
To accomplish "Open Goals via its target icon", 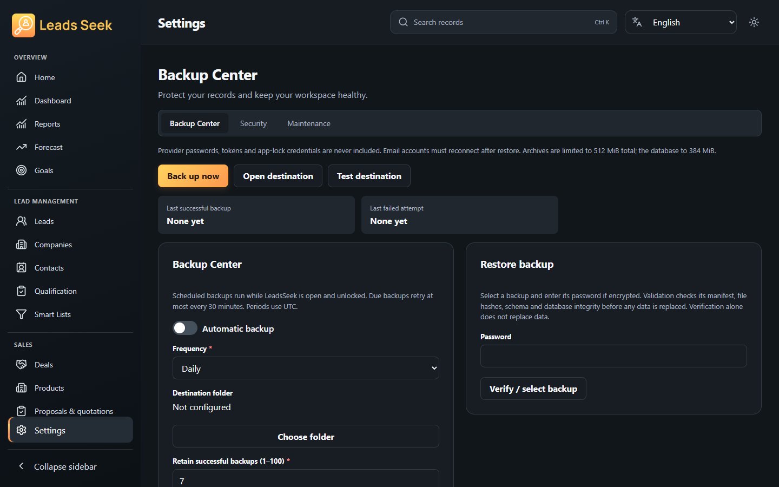I will (21, 170).
